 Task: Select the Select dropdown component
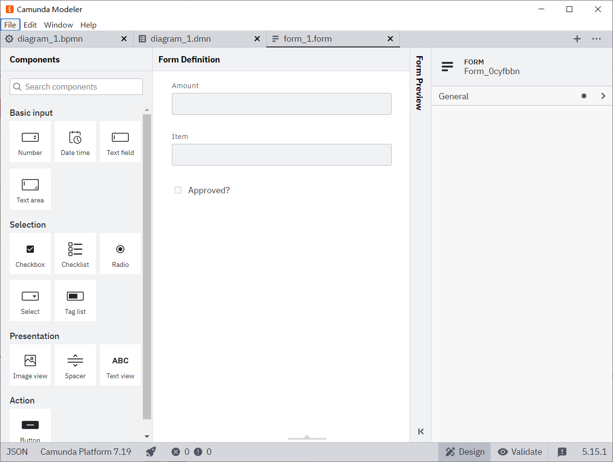(30, 300)
